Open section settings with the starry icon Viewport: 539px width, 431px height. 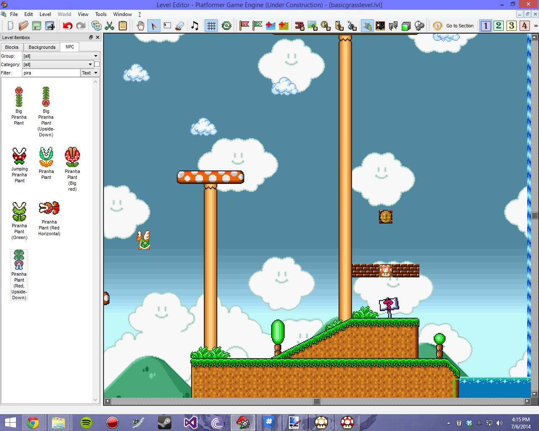click(380, 26)
